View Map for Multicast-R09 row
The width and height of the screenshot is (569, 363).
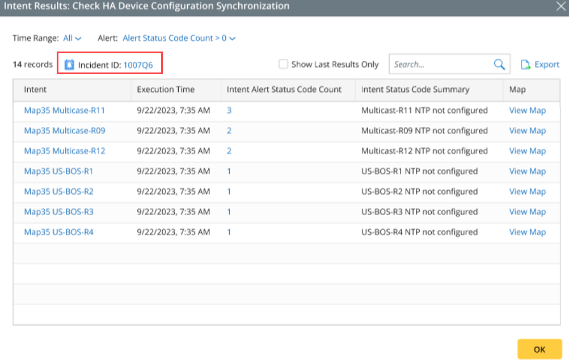click(527, 131)
